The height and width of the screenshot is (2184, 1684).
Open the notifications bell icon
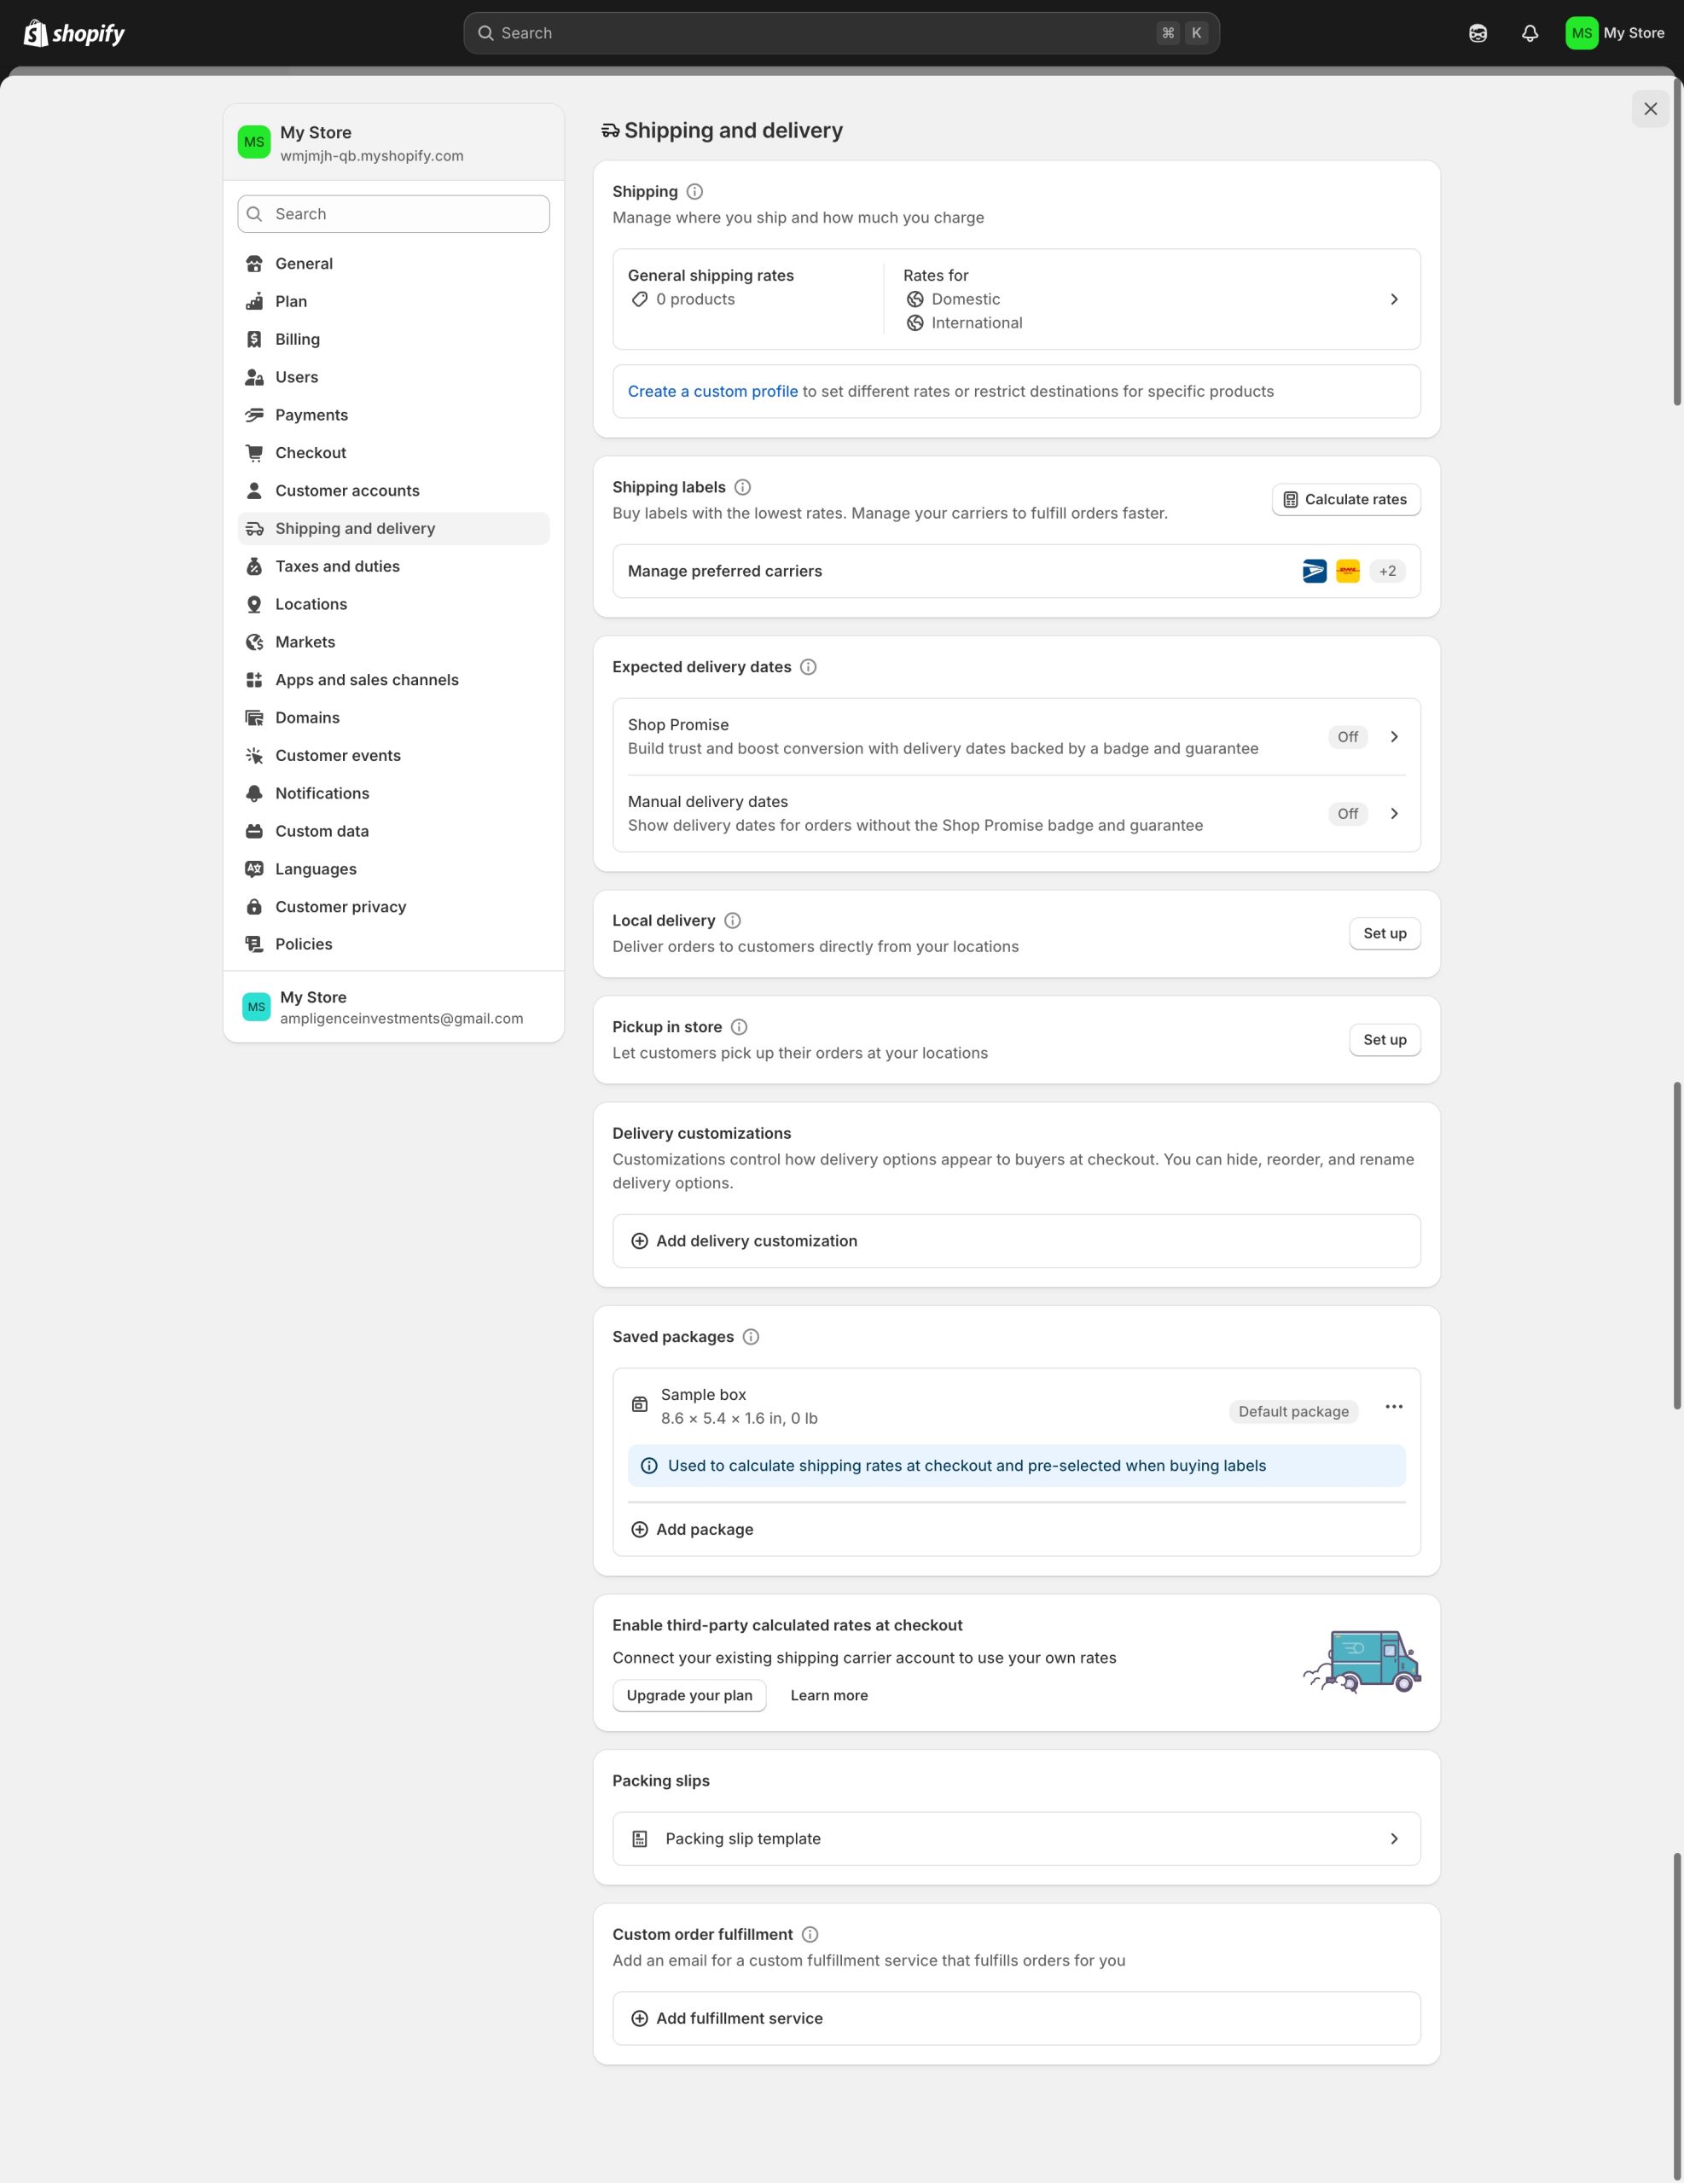(x=1529, y=34)
